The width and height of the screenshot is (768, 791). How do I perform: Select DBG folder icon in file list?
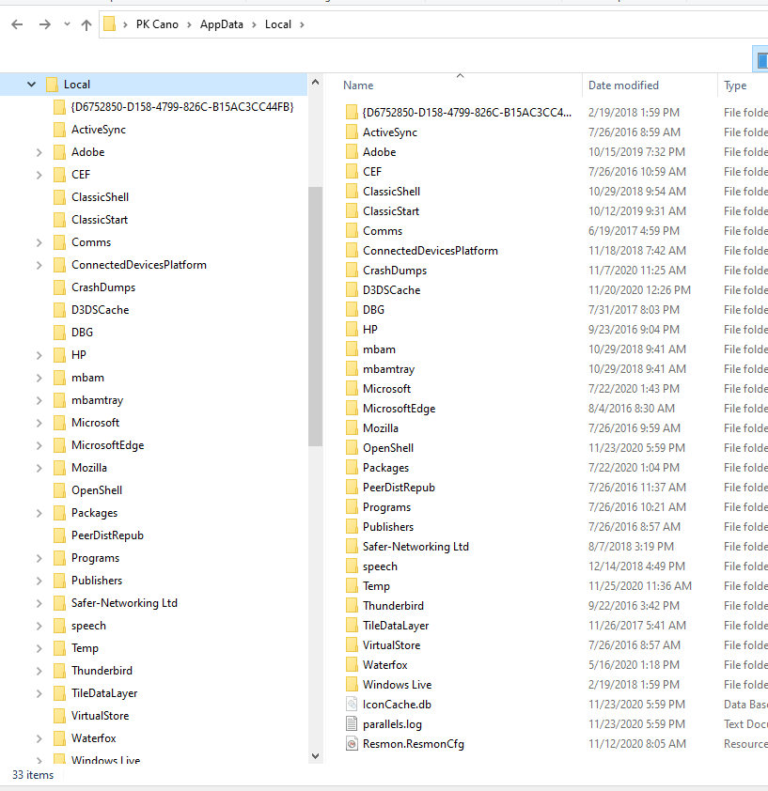point(352,310)
